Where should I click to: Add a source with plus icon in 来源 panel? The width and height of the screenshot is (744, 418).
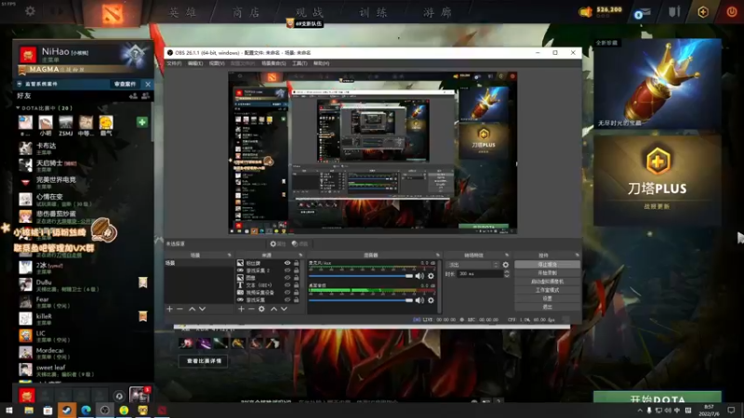[241, 309]
